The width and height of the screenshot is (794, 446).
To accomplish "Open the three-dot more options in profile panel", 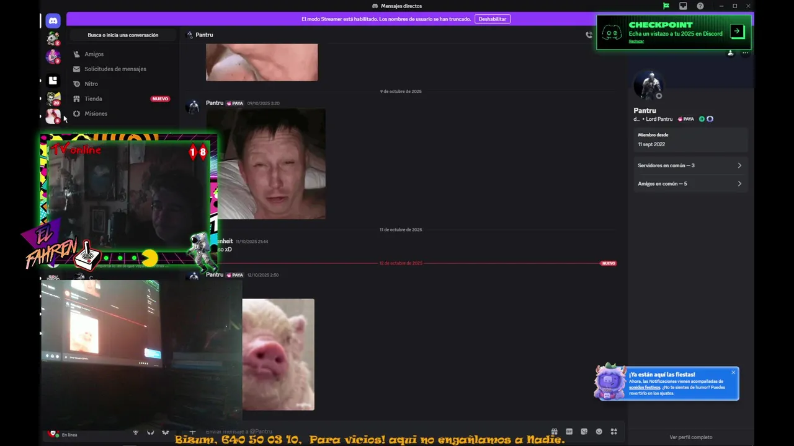I will [x=745, y=53].
